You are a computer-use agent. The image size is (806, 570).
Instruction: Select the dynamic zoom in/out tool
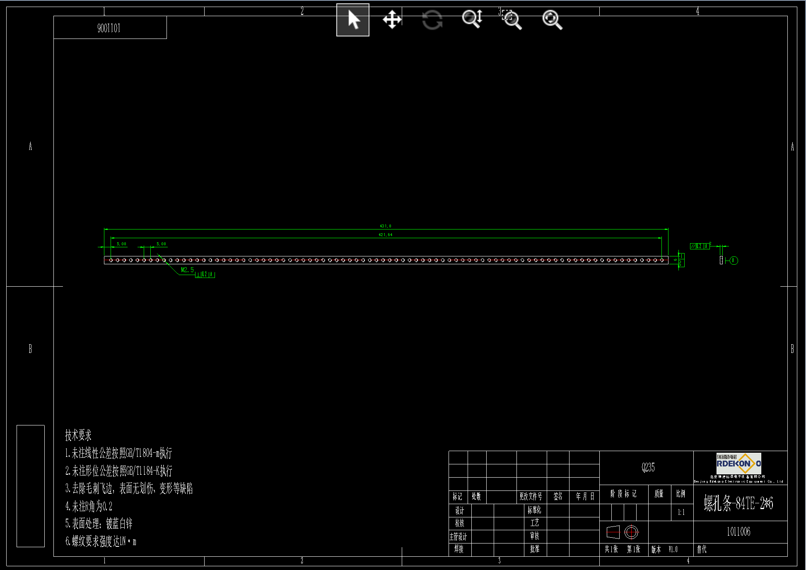point(472,19)
